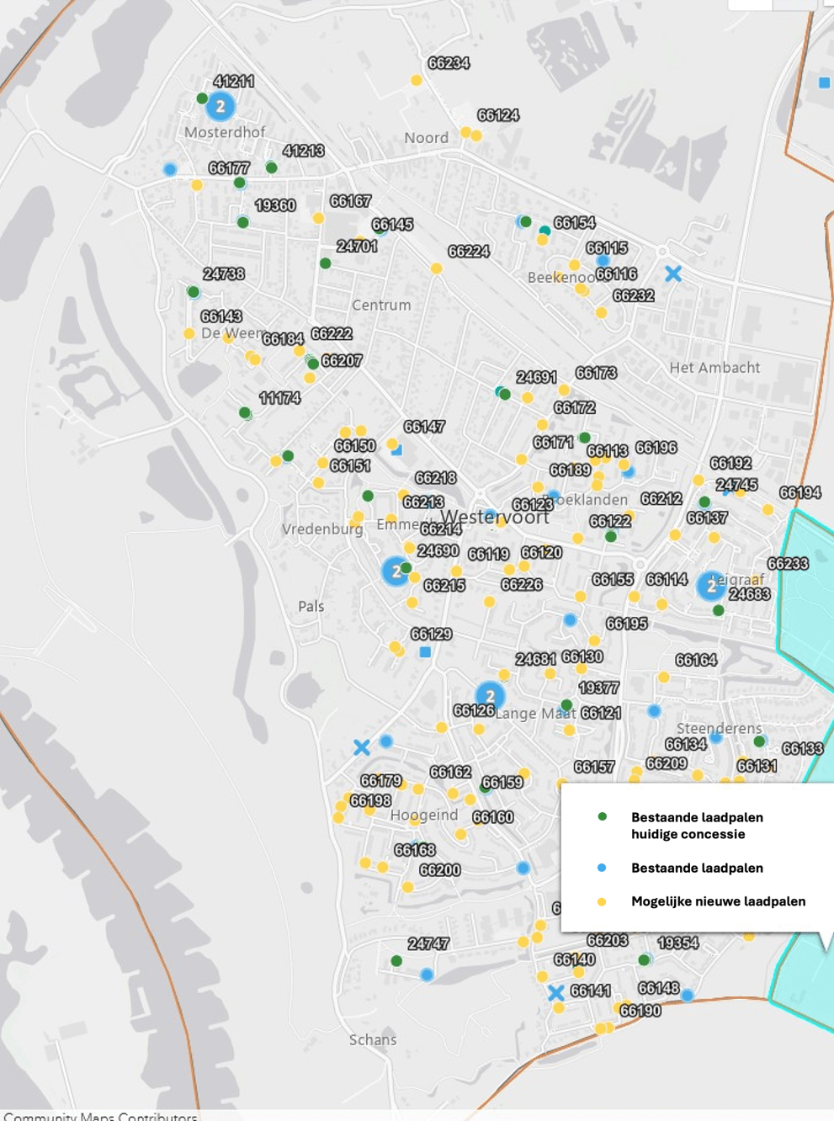834x1121 pixels.
Task: Click the blue X marker left of label 66141
Action: 555,993
